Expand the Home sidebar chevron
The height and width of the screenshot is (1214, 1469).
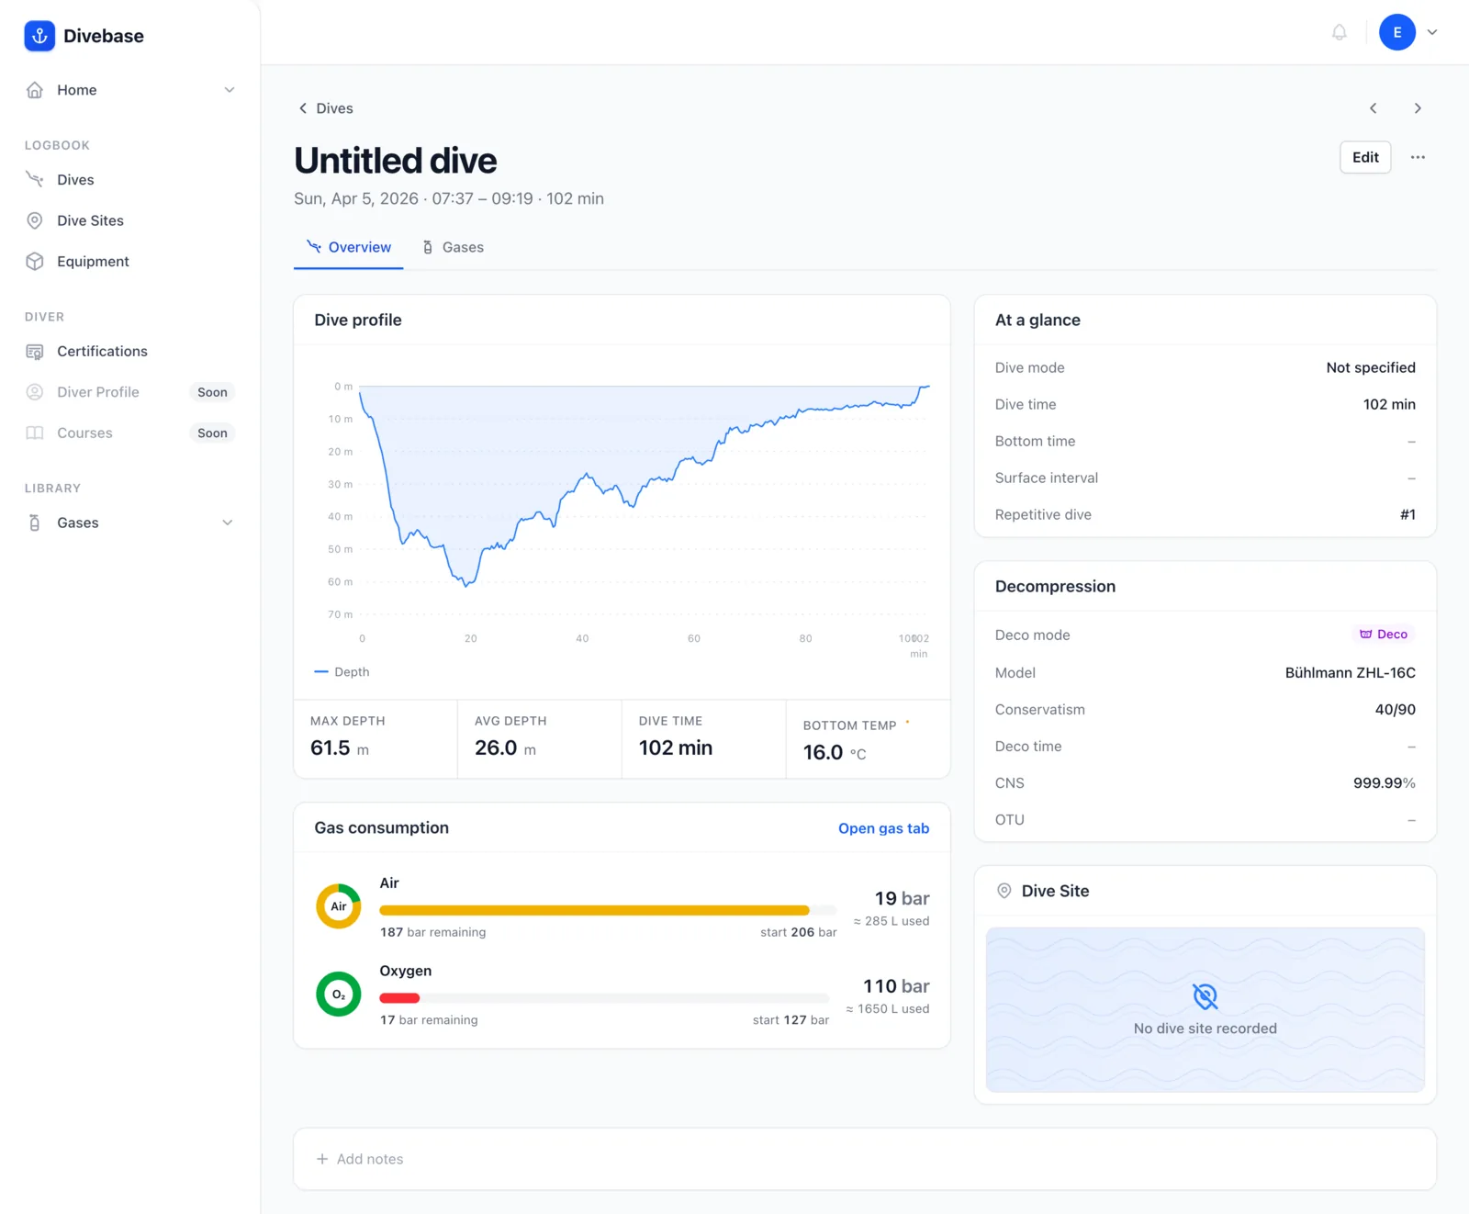point(230,90)
